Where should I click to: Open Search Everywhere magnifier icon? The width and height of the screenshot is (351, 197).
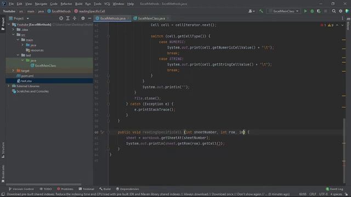pos(334,11)
